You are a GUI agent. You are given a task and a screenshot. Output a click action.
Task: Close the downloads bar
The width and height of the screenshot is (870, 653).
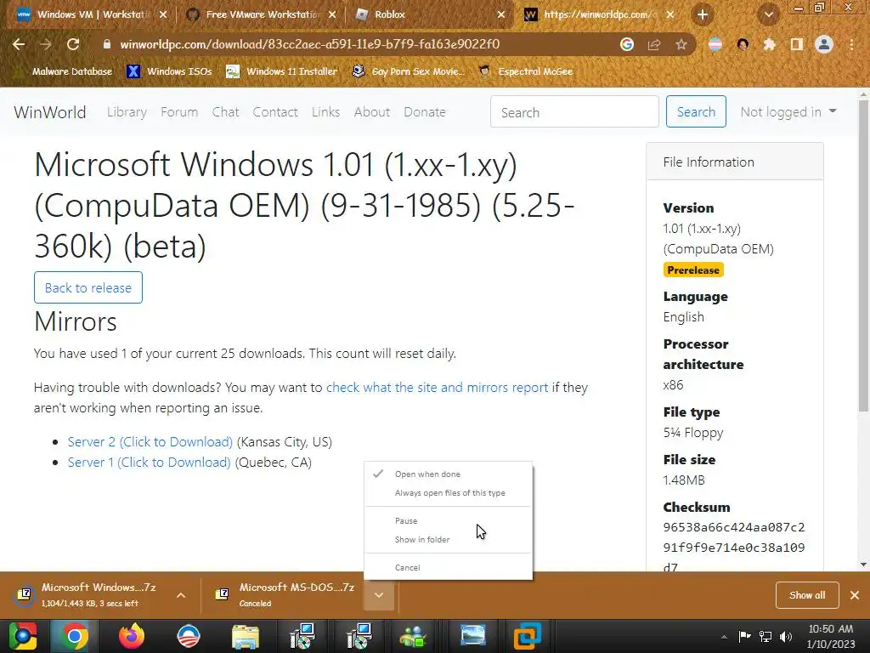click(x=855, y=595)
